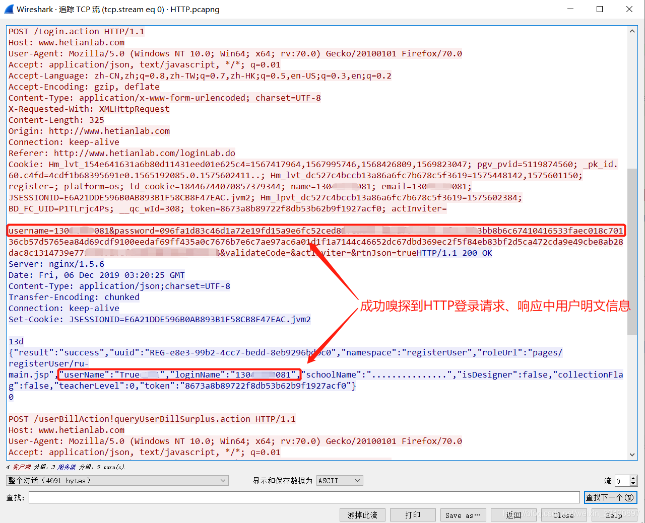The height and width of the screenshot is (523, 645).
Task: Maximize the Wireshark stream window
Action: [600, 9]
